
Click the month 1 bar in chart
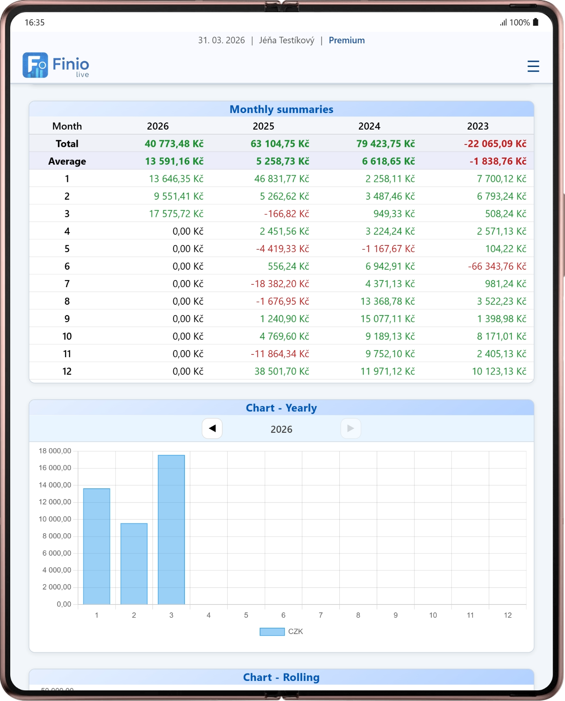coord(97,546)
